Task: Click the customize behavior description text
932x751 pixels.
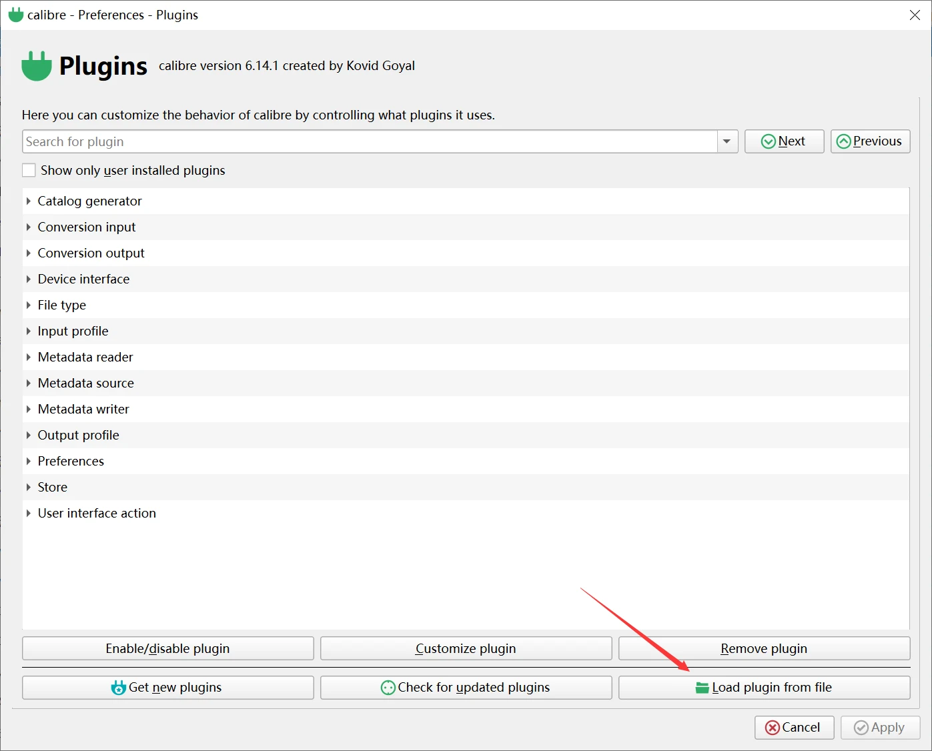Action: pos(258,115)
